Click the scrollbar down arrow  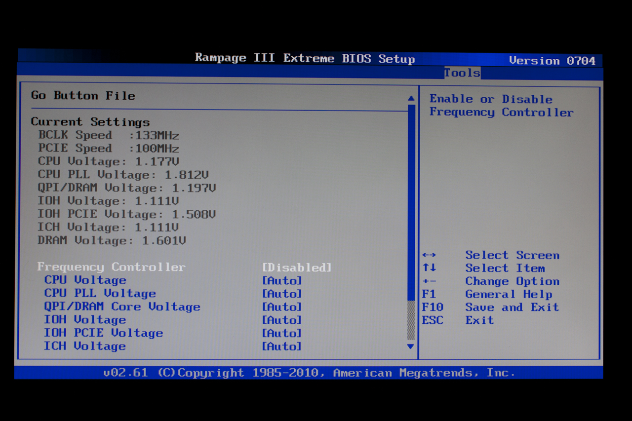tap(410, 346)
